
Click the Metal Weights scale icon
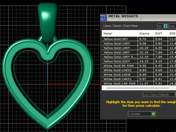point(103,18)
